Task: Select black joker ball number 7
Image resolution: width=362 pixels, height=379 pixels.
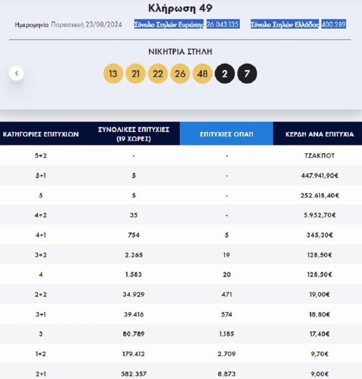Action: coord(247,73)
